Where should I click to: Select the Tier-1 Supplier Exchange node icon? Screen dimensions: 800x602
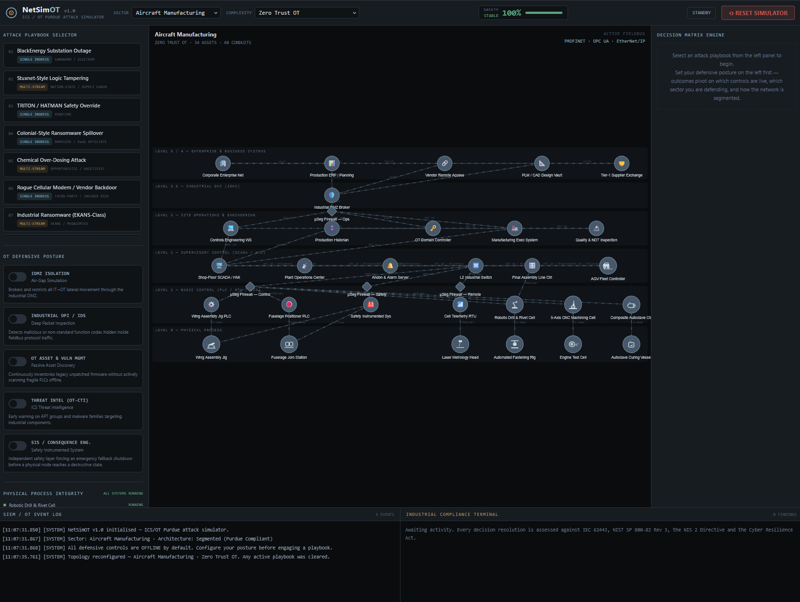point(622,163)
